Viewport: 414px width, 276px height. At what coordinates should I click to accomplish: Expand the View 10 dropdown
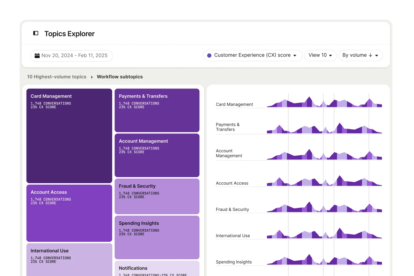pyautogui.click(x=320, y=56)
